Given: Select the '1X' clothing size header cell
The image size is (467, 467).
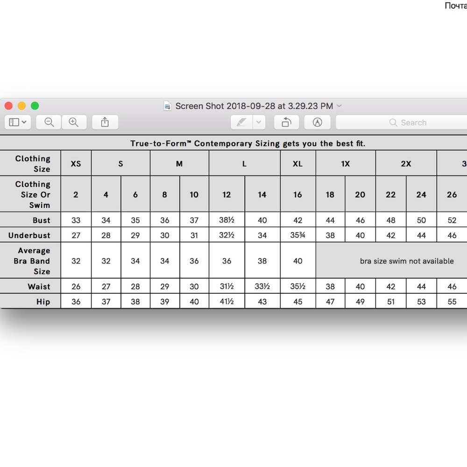Looking at the screenshot, I should 346,163.
